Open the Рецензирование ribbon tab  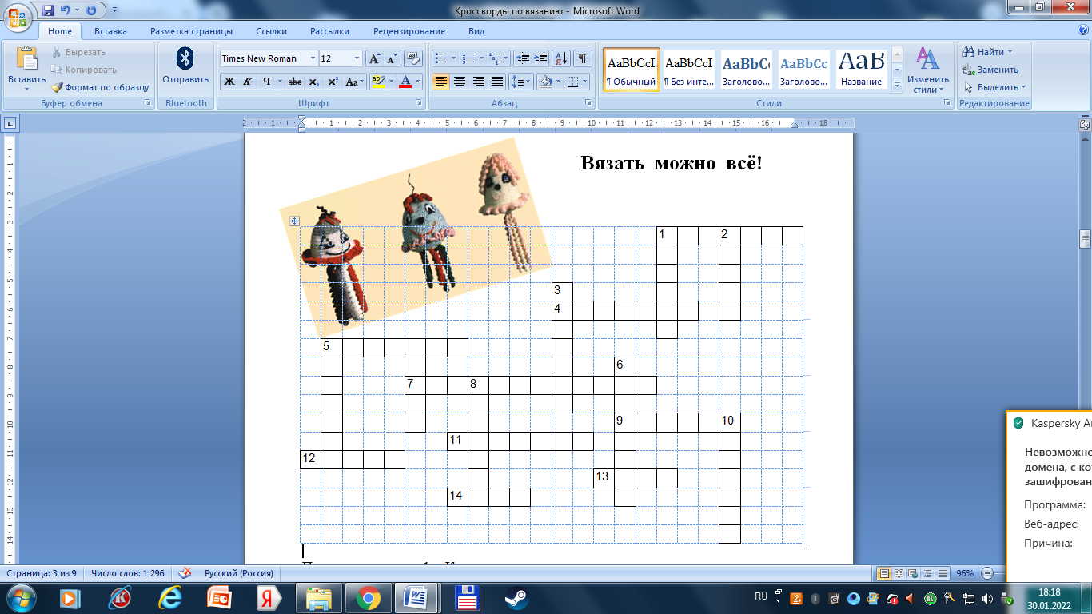pos(409,31)
